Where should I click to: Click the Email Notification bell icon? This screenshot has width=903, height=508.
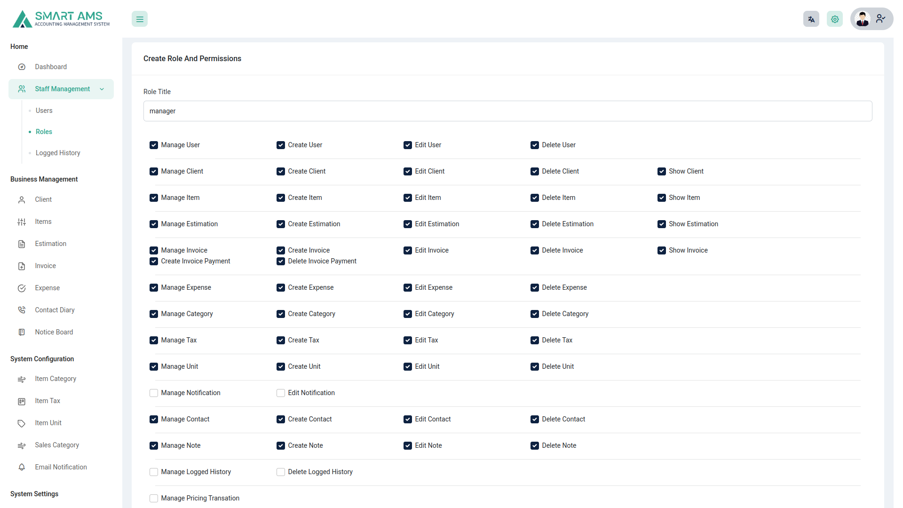22,467
